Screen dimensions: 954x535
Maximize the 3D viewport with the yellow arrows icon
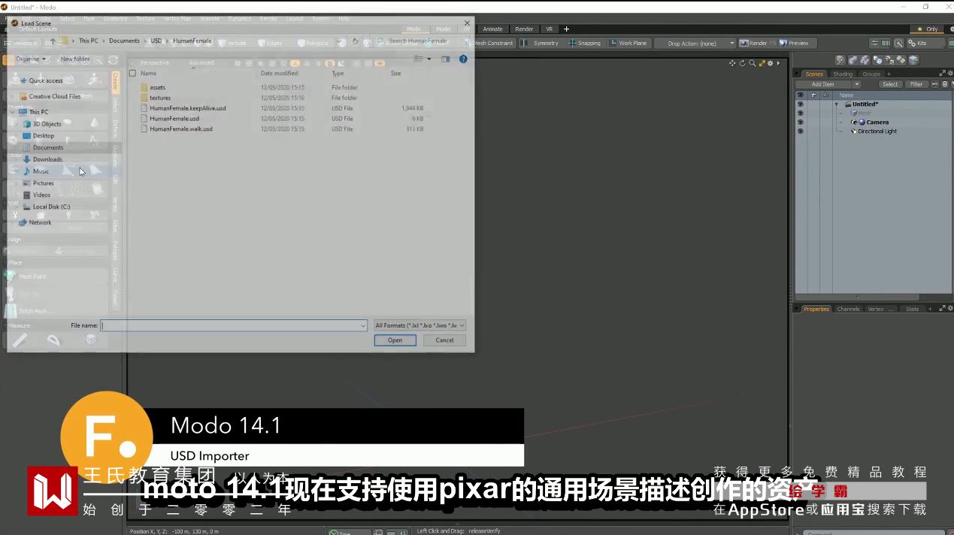tap(761, 63)
